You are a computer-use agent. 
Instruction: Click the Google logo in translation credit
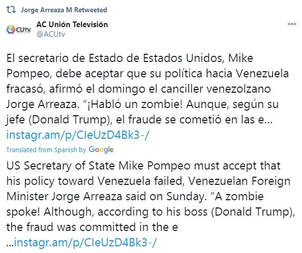point(101,150)
